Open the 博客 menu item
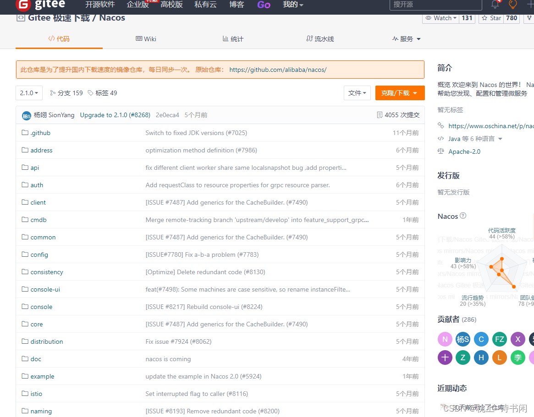 tap(237, 5)
